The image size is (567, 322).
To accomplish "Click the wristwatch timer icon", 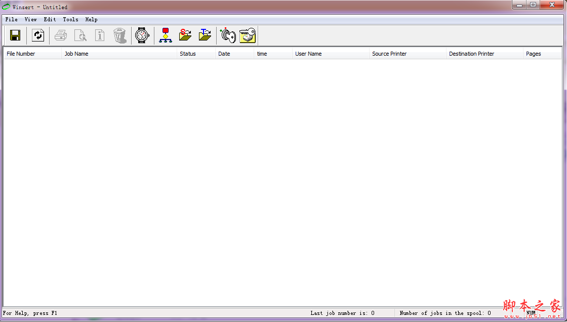I will 142,35.
